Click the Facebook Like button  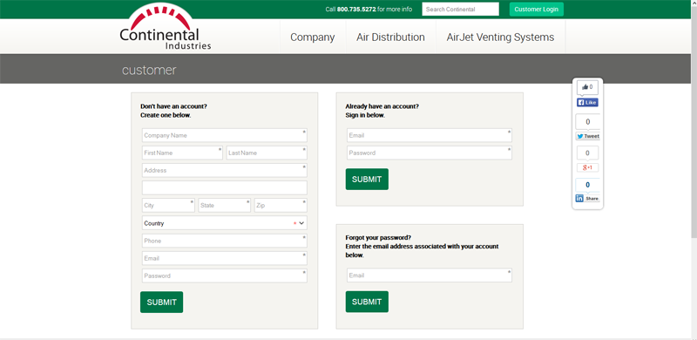coord(587,103)
